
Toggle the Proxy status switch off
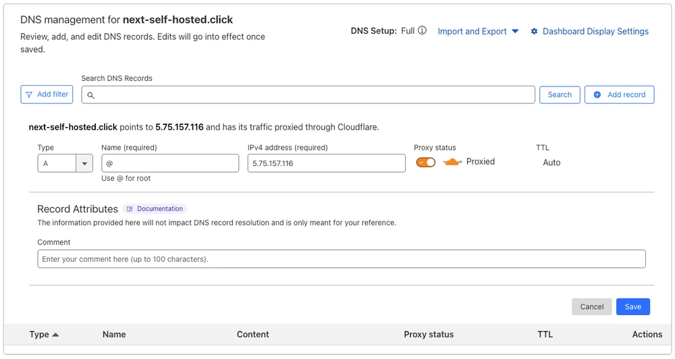coord(426,162)
